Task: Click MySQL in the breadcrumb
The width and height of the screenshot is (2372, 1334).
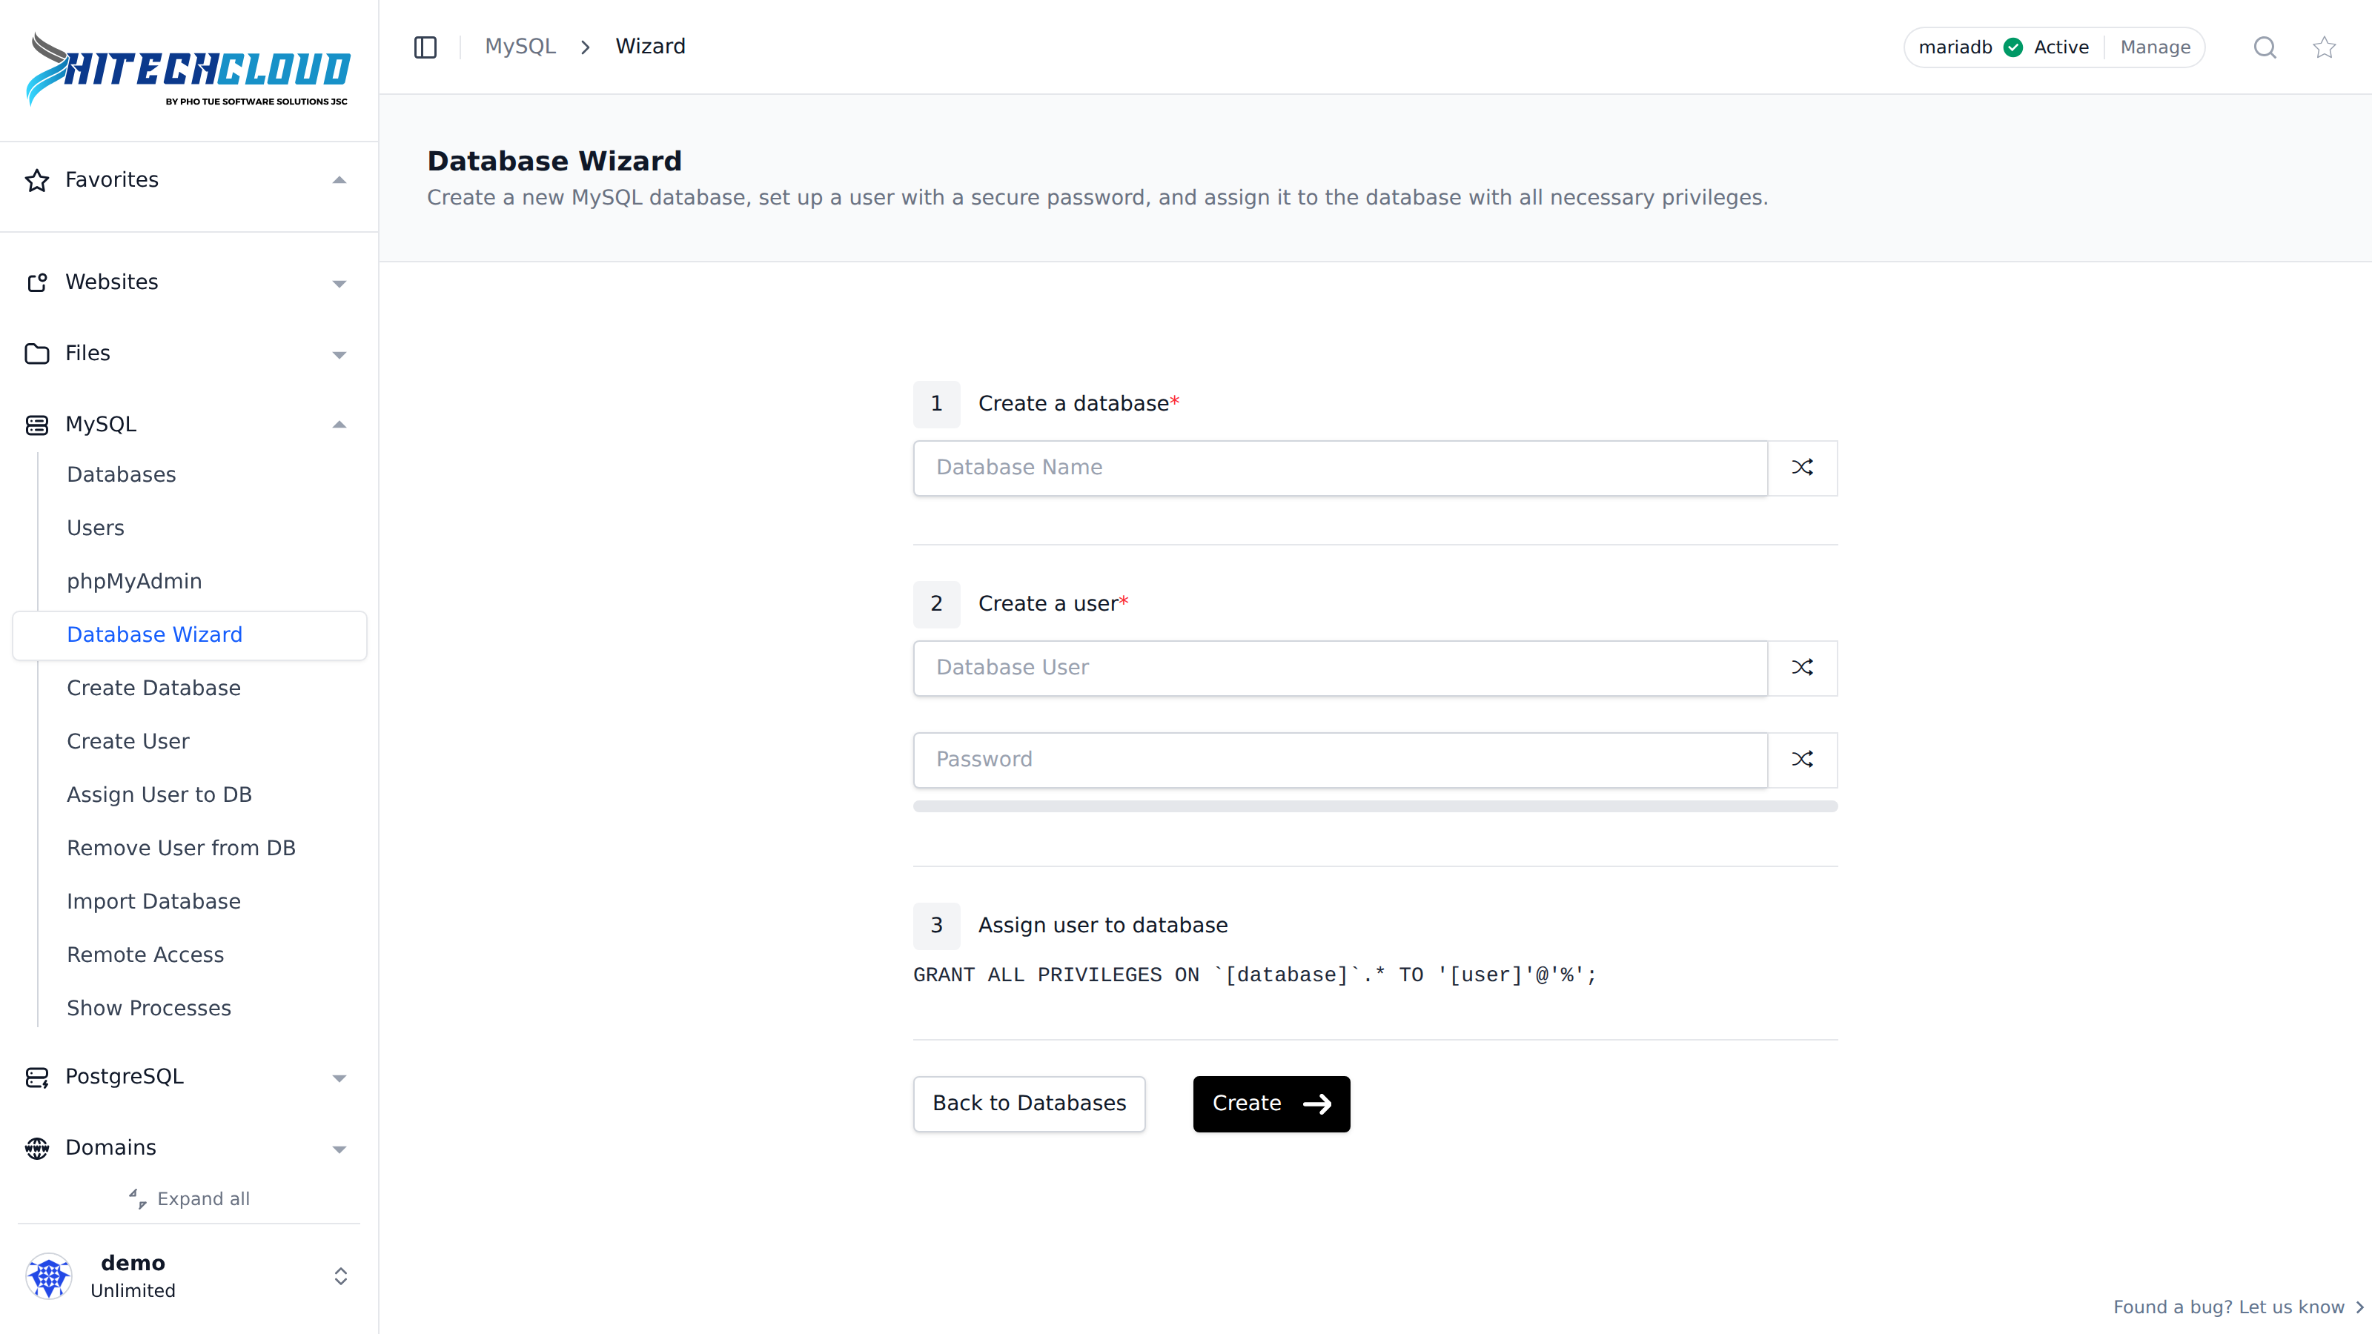Action: click(x=520, y=46)
